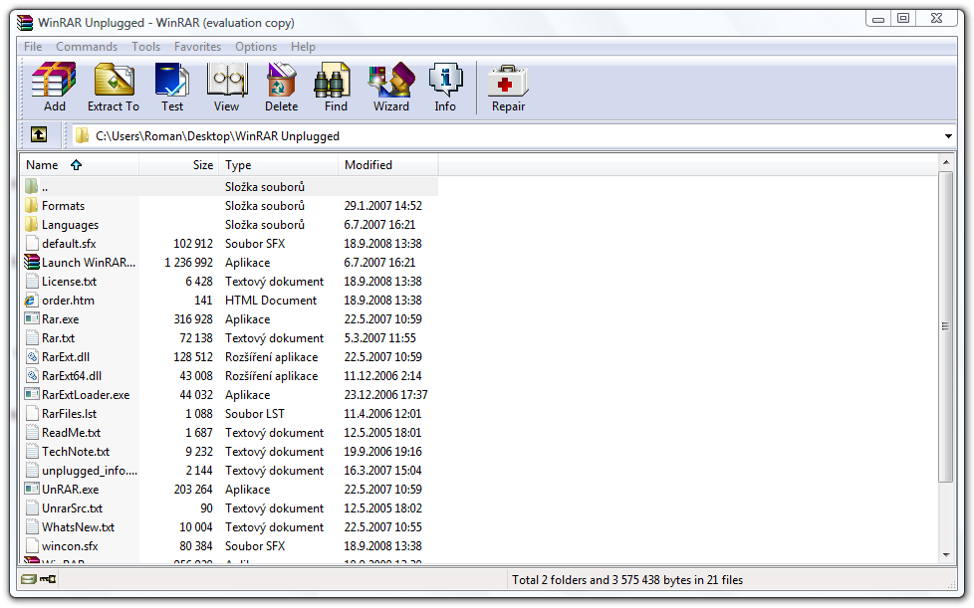
Task: Click the vertical scrollbar thumb
Action: click(945, 326)
